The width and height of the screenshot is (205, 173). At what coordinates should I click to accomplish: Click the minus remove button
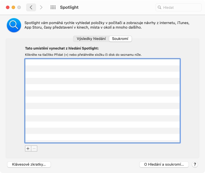pyautogui.click(x=34, y=148)
